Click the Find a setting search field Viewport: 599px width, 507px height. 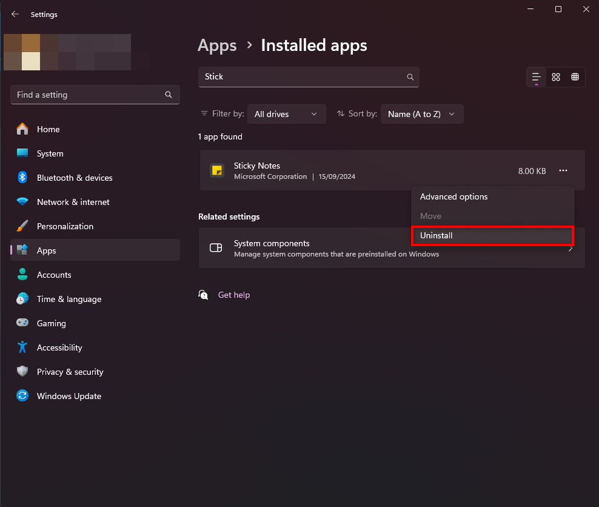click(x=95, y=95)
